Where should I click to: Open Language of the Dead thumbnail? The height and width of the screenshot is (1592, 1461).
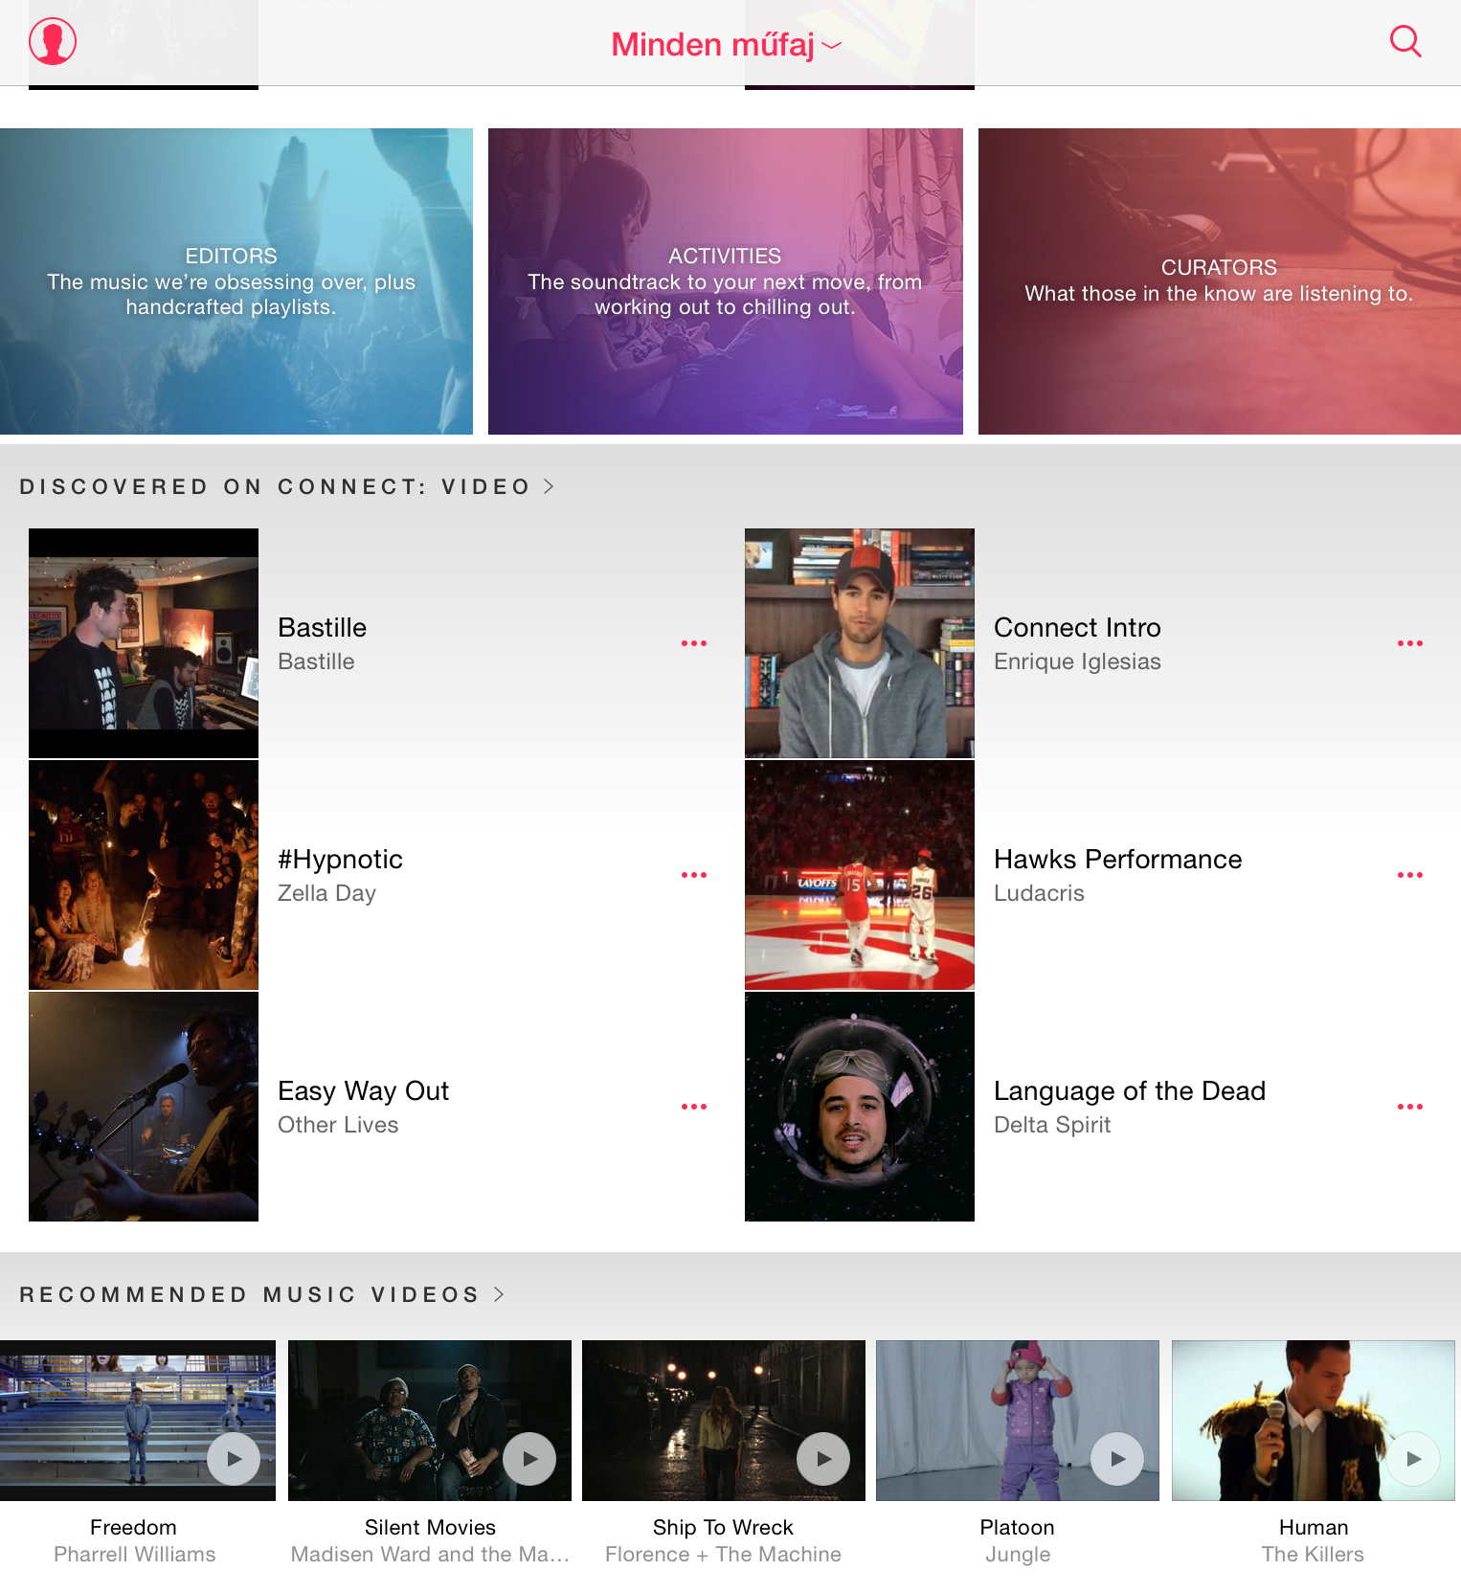(x=860, y=1107)
